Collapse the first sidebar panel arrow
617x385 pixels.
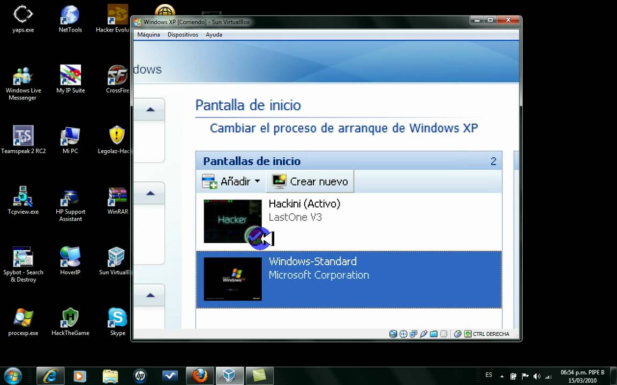point(151,110)
